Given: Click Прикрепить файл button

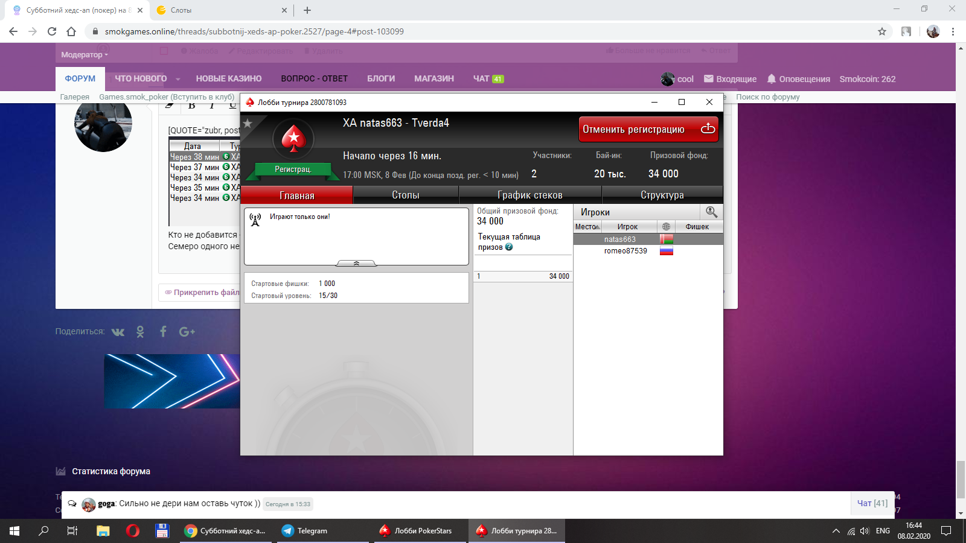Looking at the screenshot, I should point(202,292).
